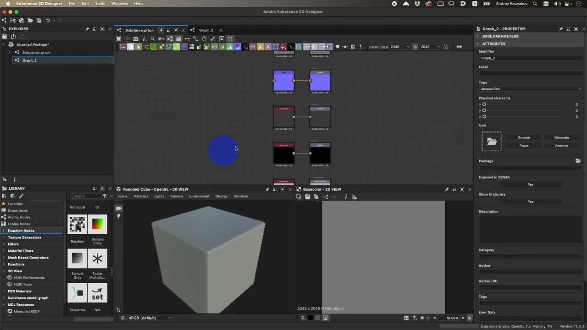Expand Substance_graph in Explorer

(x=9, y=53)
